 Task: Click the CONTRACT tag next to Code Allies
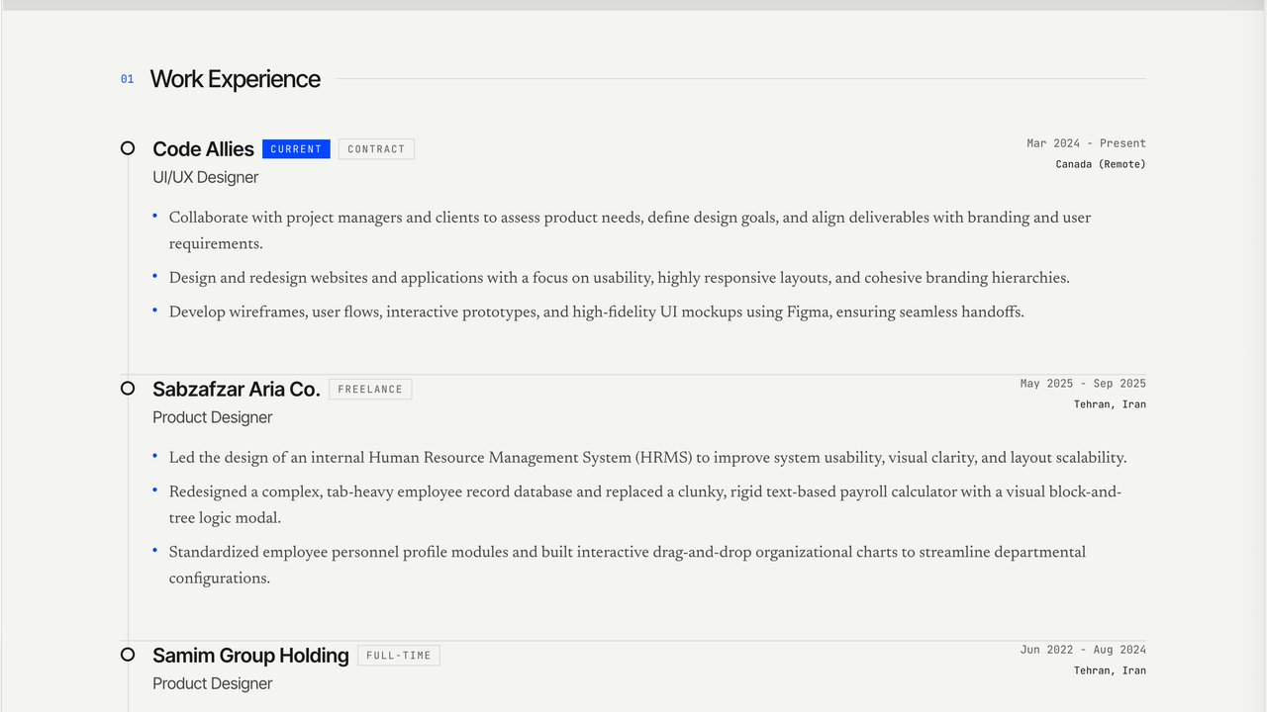pos(376,149)
